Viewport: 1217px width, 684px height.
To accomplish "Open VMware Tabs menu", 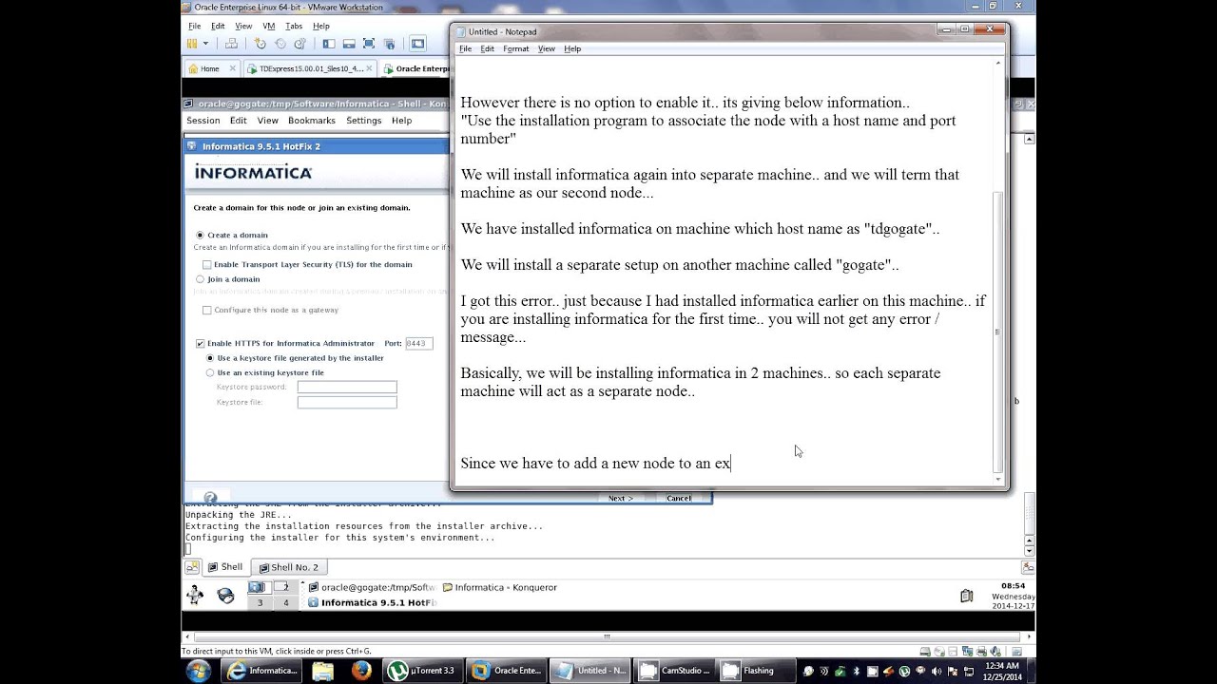I will point(294,26).
